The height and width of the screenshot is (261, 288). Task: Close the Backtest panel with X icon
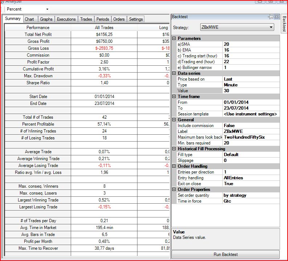(276, 17)
